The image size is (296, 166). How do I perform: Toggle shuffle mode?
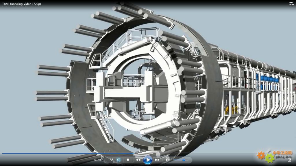pos(112,160)
